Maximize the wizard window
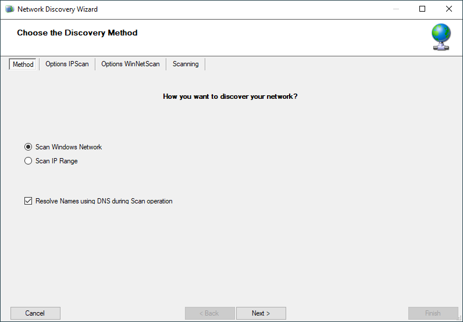The height and width of the screenshot is (322, 463). click(x=422, y=9)
